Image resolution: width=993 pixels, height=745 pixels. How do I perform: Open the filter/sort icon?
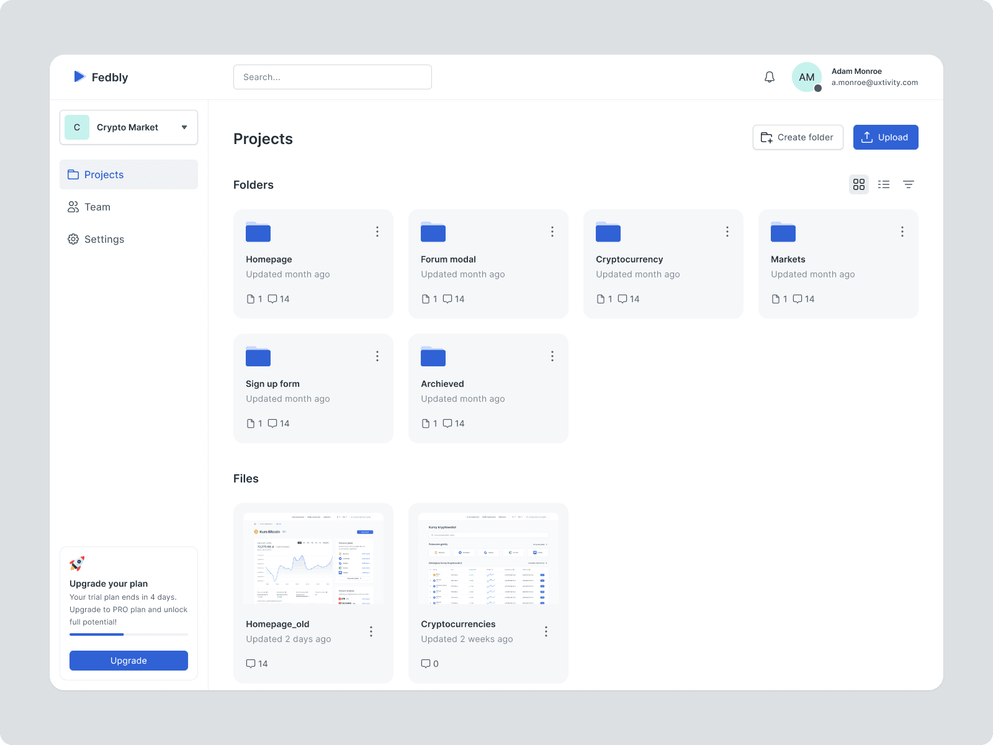909,184
